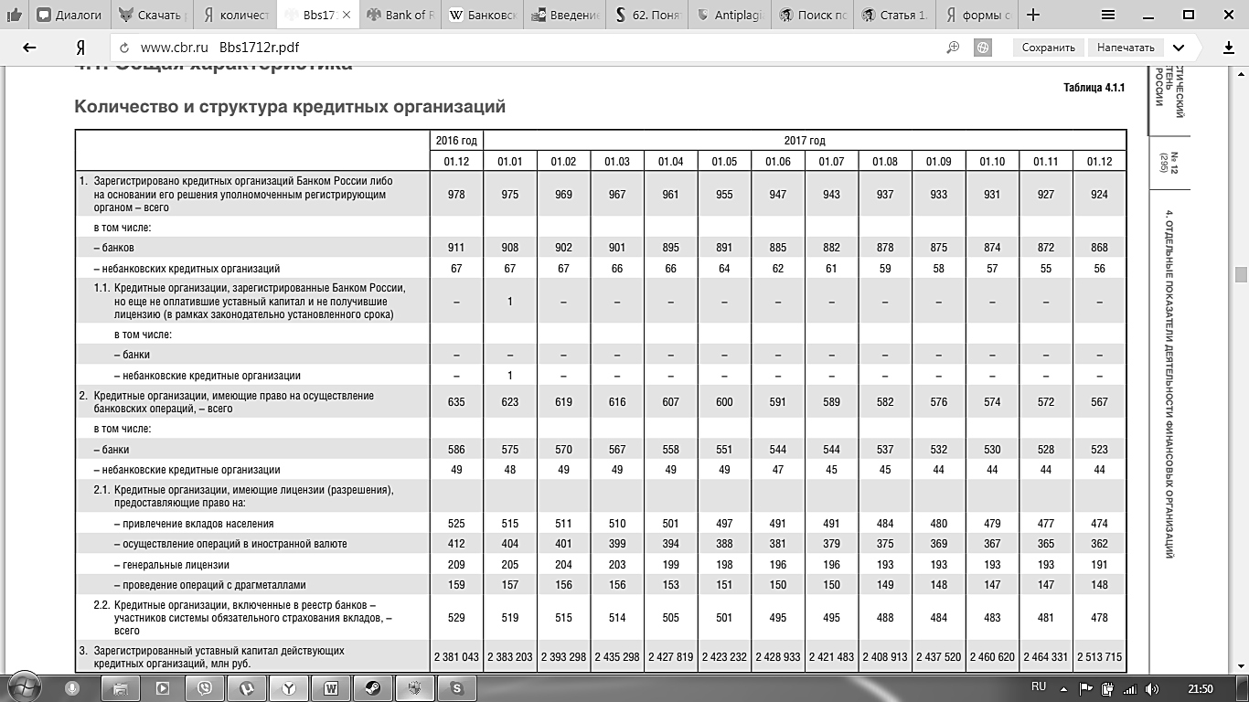
Task: Open the RU language selector
Action: [x=1039, y=687]
